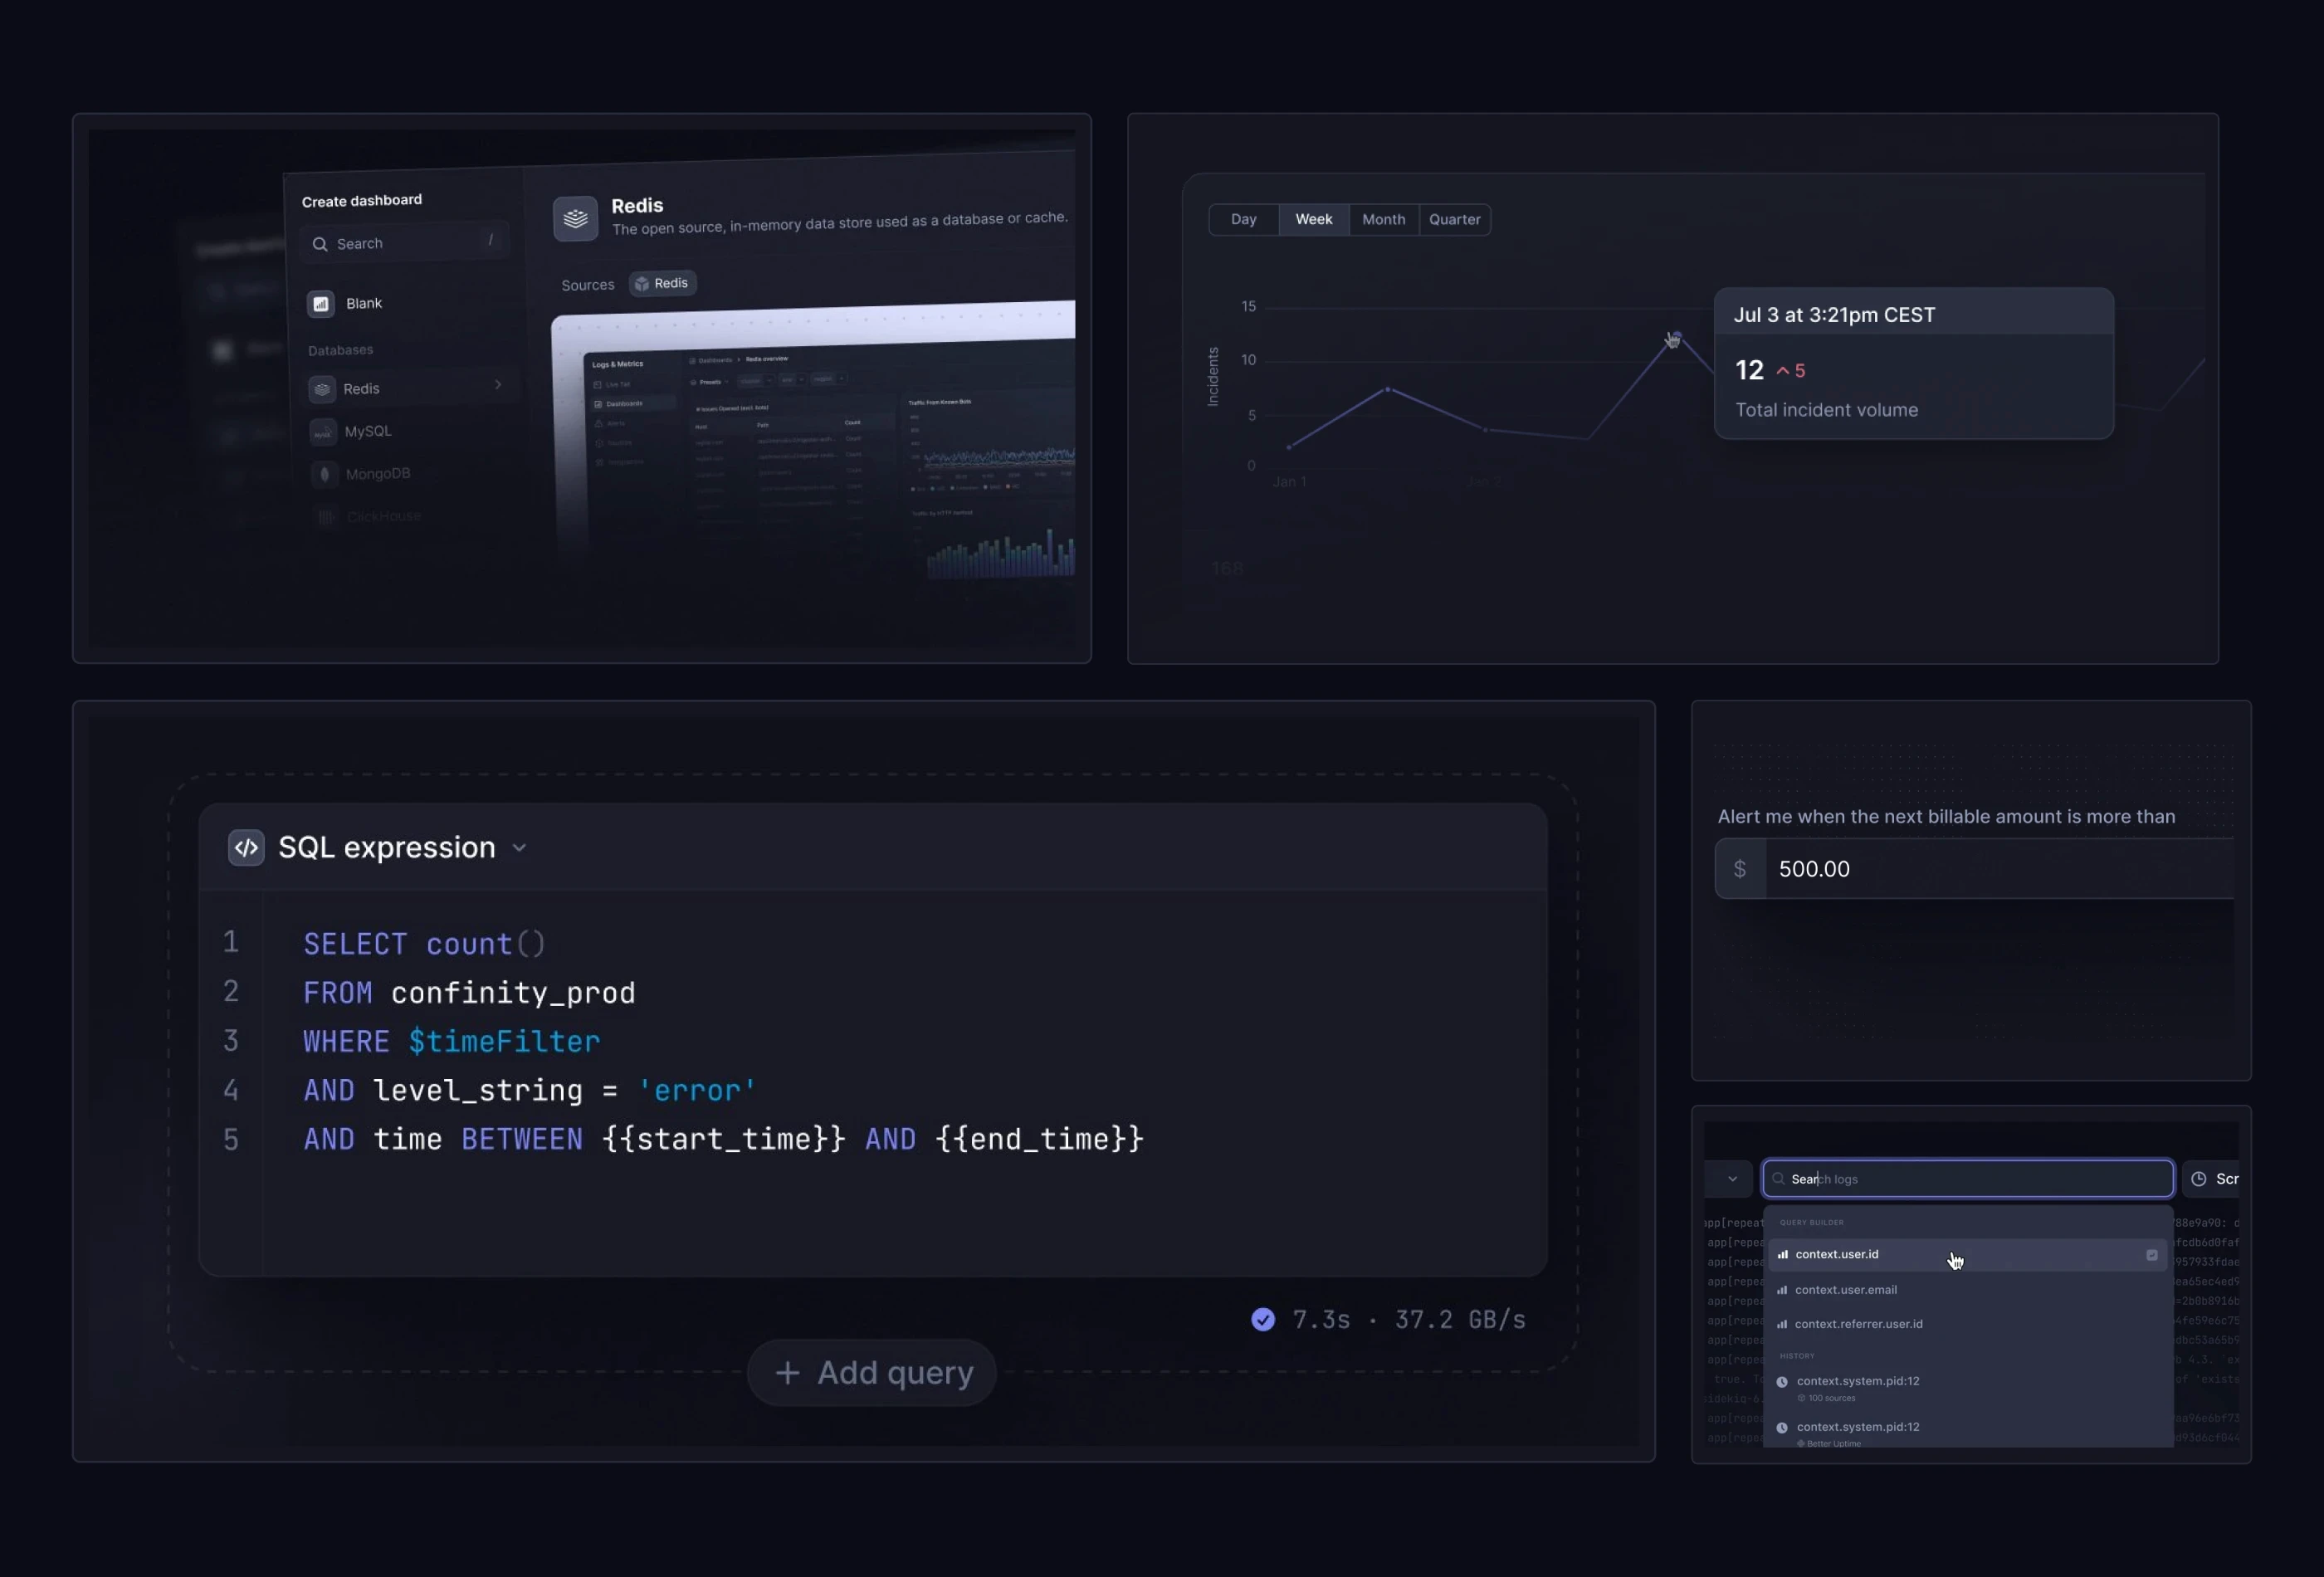The height and width of the screenshot is (1577, 2324).
Task: Click the context.referrer.user.id icon
Action: click(x=1782, y=1324)
